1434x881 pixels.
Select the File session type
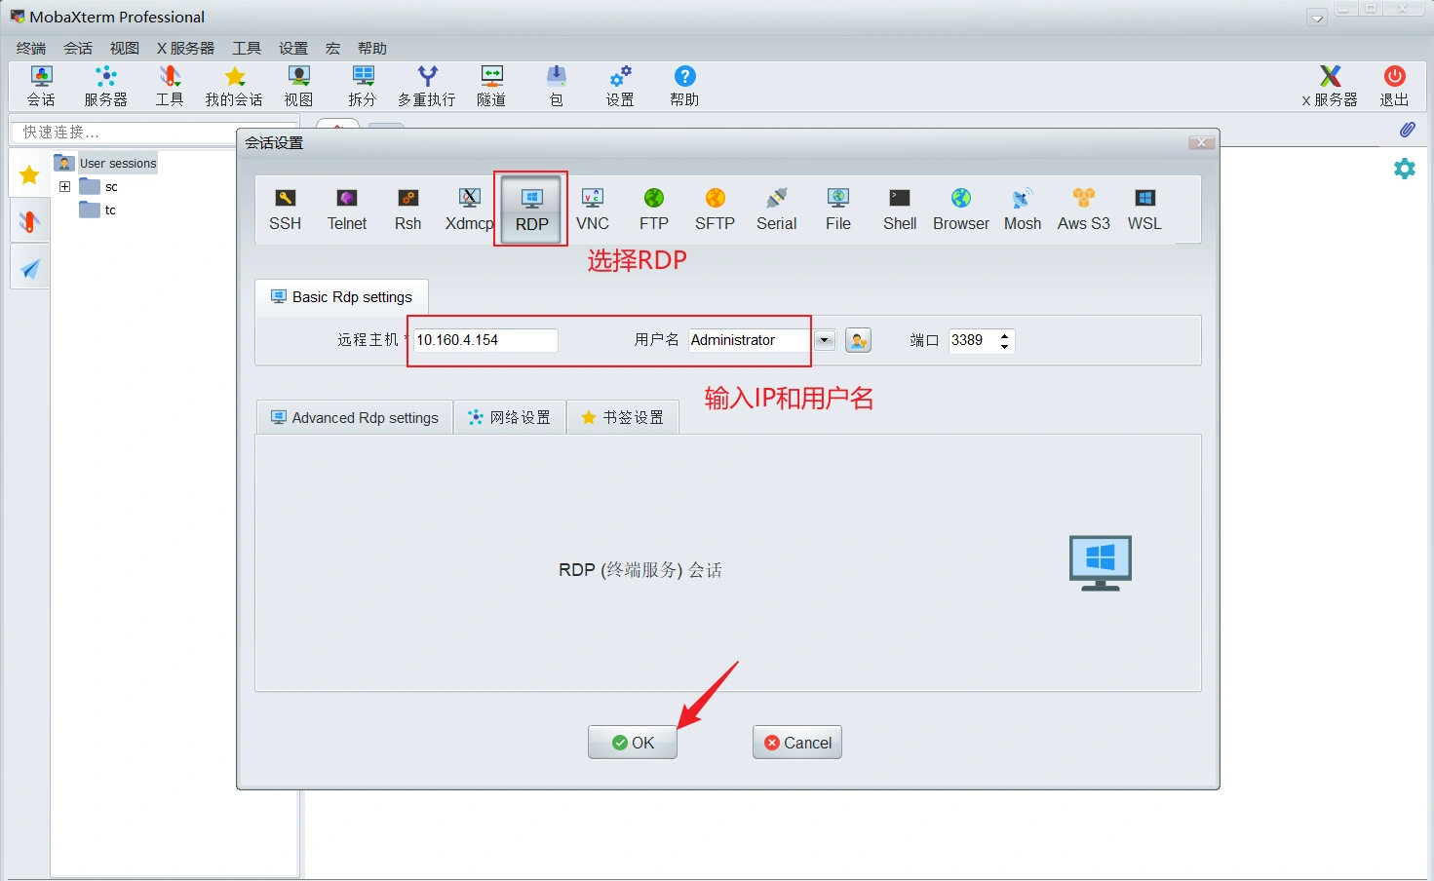pyautogui.click(x=838, y=210)
